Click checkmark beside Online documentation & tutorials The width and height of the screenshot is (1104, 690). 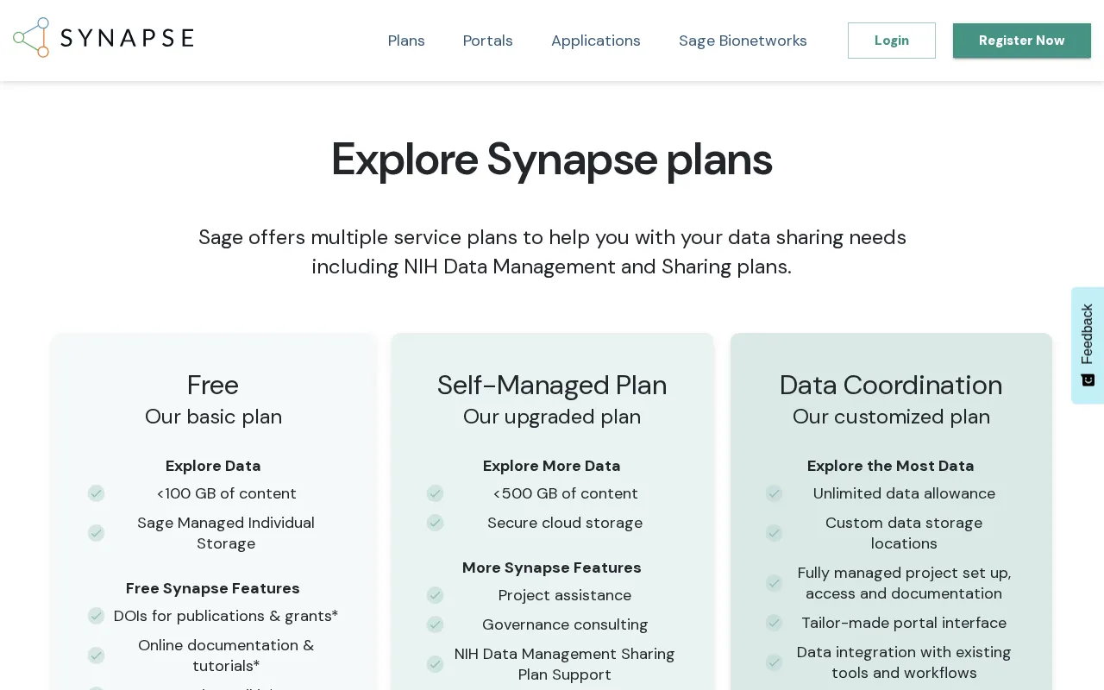click(x=96, y=655)
